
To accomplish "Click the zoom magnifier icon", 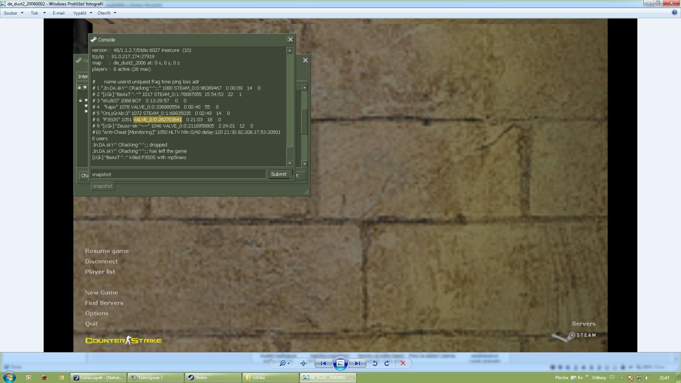I will click(282, 363).
